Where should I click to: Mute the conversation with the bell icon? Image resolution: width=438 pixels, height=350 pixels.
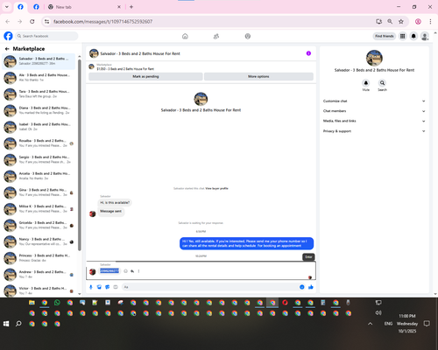pos(366,83)
